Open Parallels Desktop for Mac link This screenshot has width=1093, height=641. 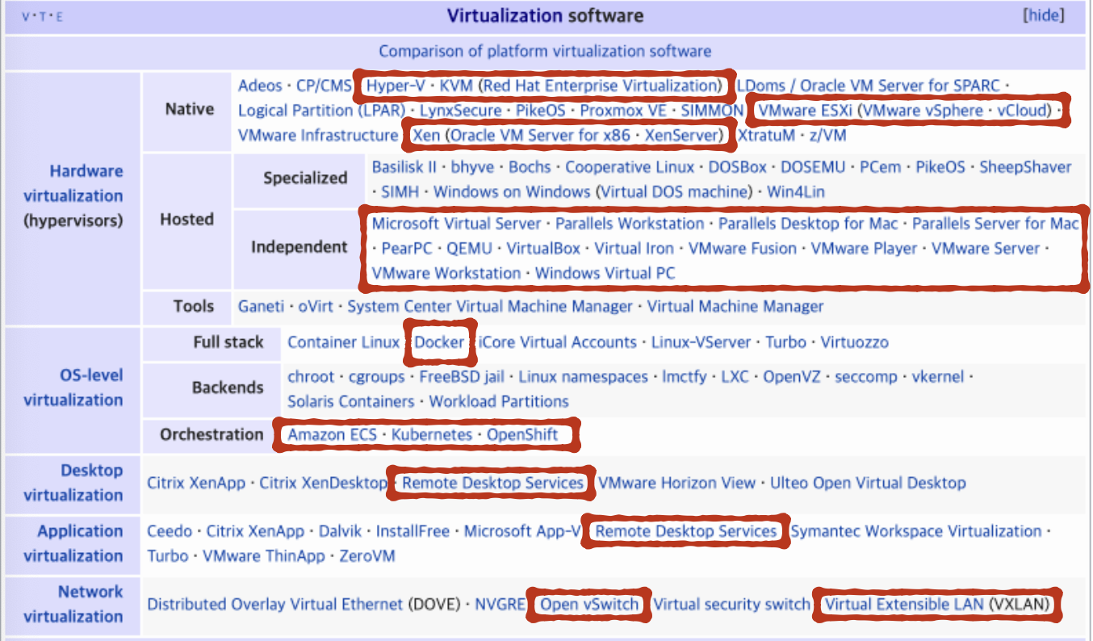pos(808,224)
